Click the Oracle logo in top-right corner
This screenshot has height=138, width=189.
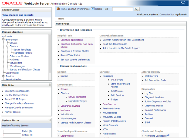click(184, 3)
